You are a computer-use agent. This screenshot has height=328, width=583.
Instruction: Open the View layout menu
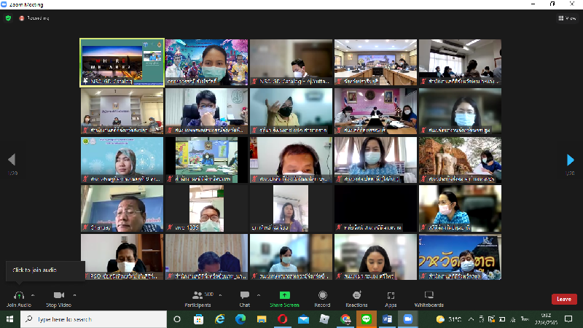[566, 17]
